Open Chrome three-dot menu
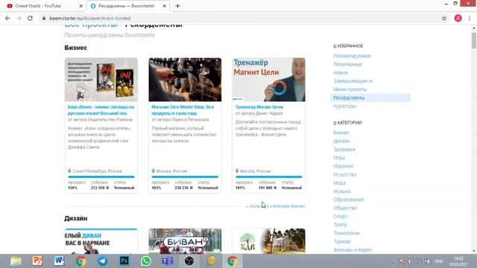Viewport: 477px width, 268px height. (470, 18)
